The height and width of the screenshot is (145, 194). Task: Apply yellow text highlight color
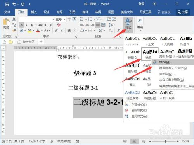pyautogui.click(x=29, y=31)
